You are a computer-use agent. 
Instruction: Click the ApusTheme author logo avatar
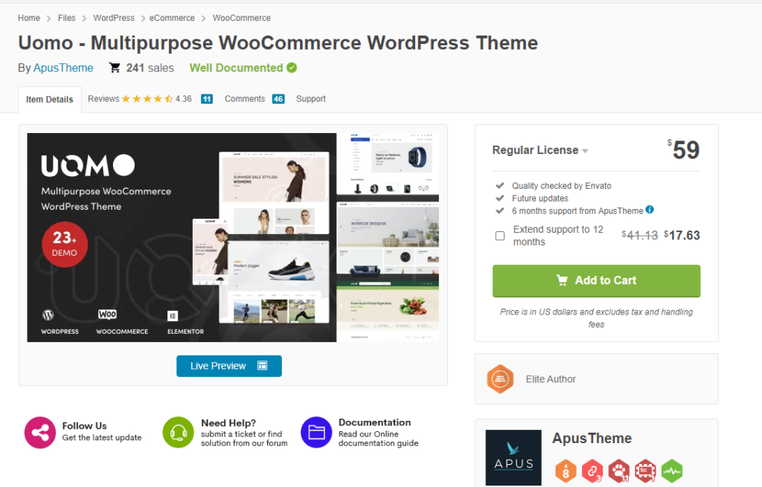(x=513, y=457)
